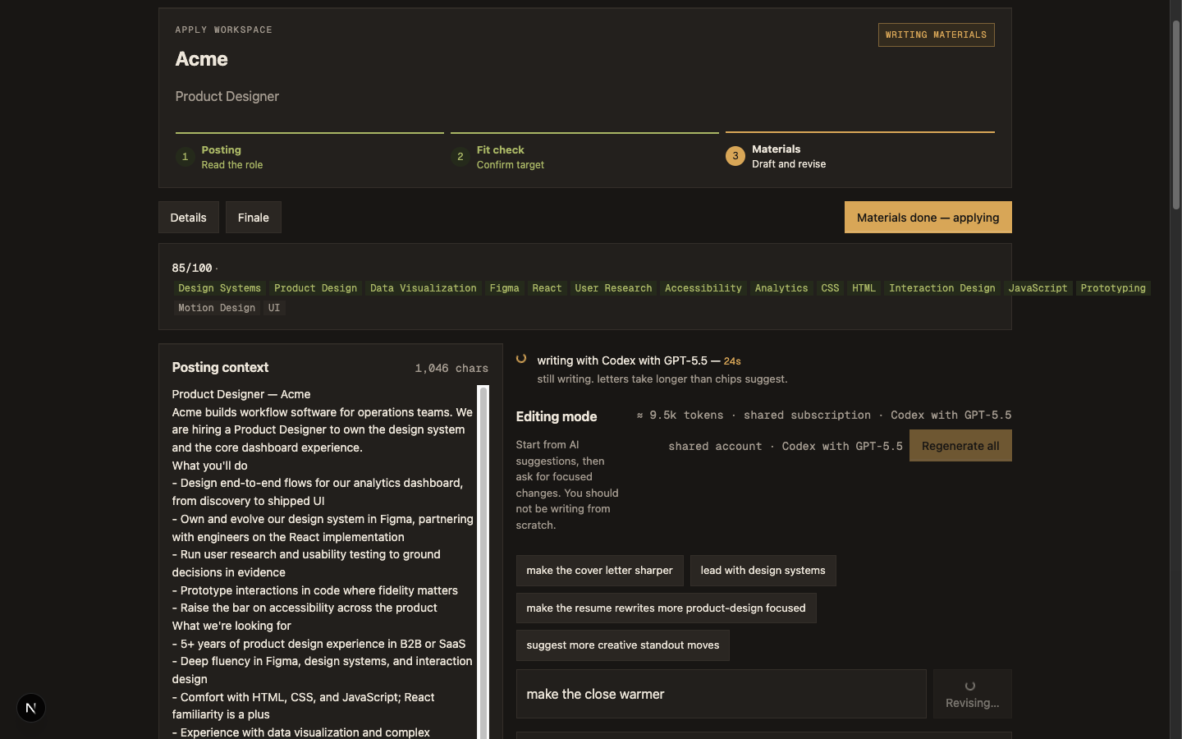The image size is (1182, 739).
Task: Select 'suggest more creative standout moves' chip
Action: 623,645
